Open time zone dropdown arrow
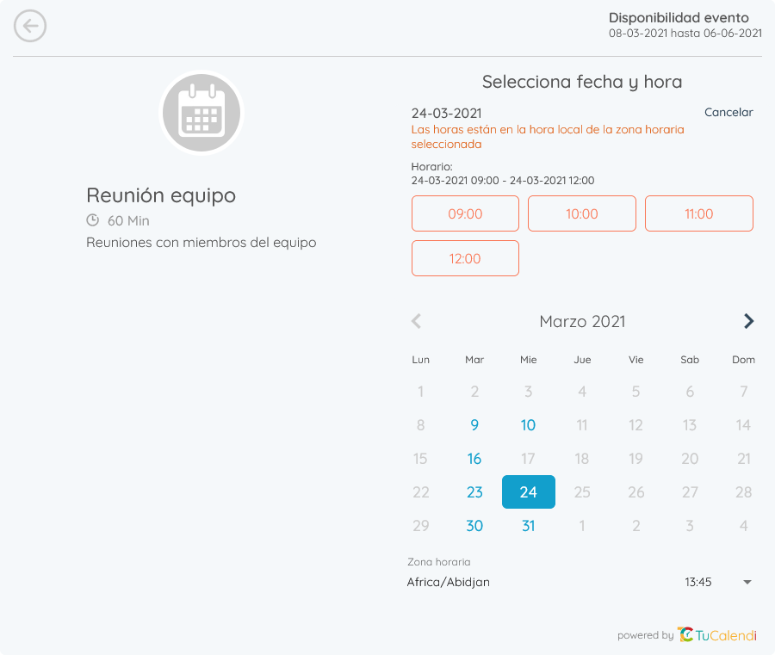This screenshot has height=655, width=775. pos(747,583)
